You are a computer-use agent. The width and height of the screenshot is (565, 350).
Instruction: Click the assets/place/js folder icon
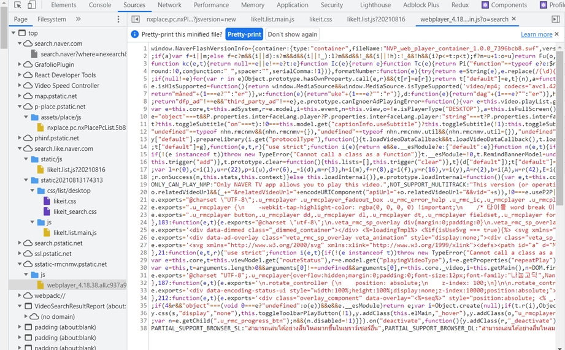34,117
